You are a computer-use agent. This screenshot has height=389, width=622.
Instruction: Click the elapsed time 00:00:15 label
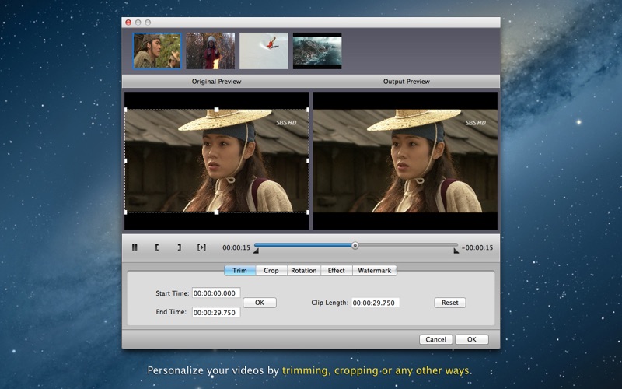click(236, 247)
